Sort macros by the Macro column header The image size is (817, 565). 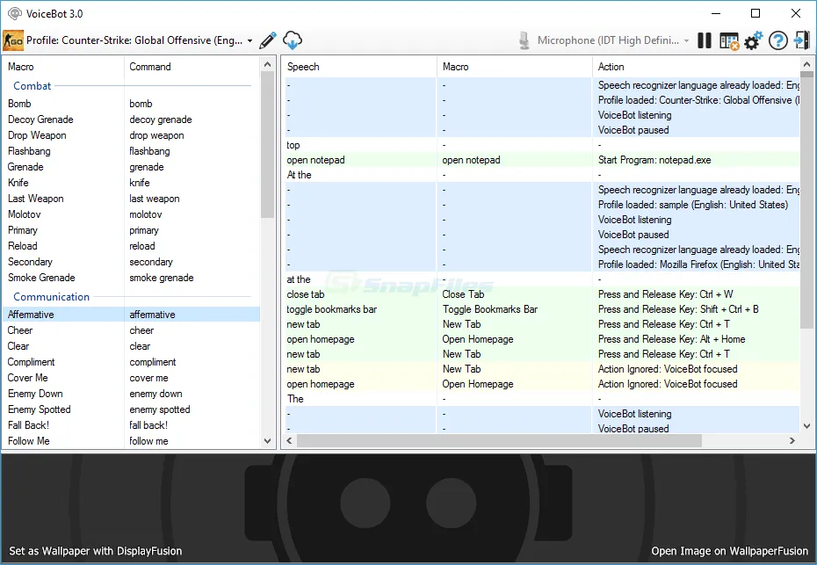[63, 67]
